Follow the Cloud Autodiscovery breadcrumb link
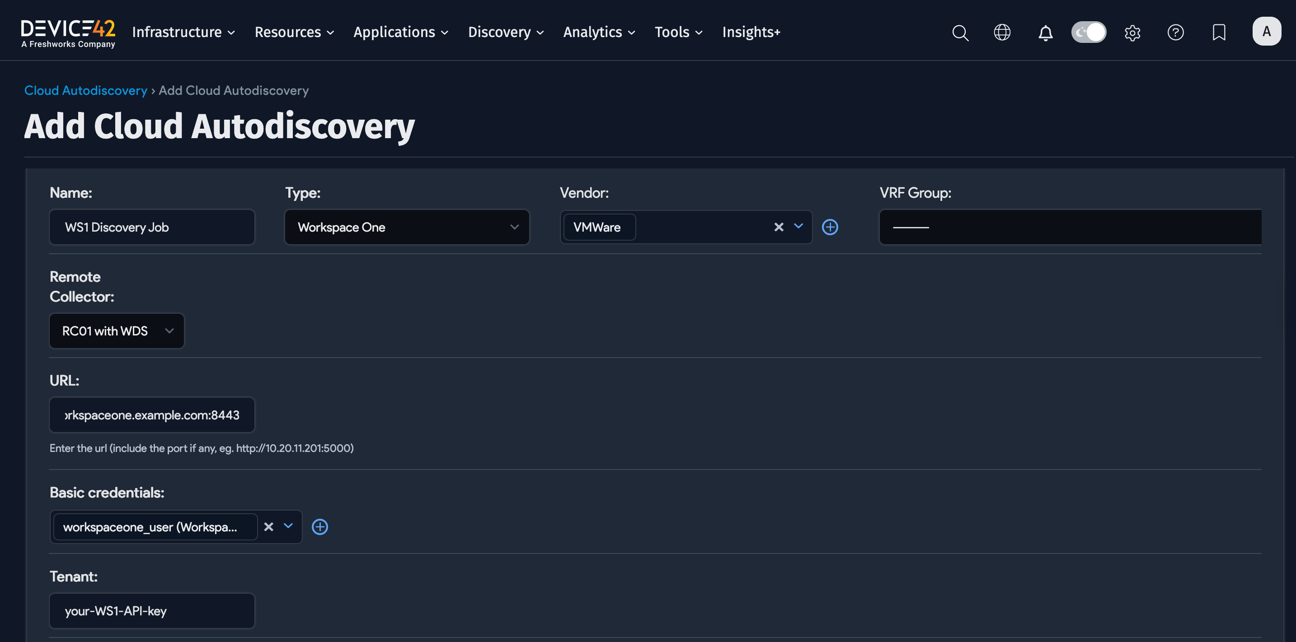This screenshot has width=1296, height=642. pyautogui.click(x=85, y=90)
